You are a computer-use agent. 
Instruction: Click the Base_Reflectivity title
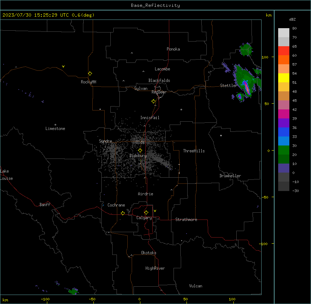point(155,5)
